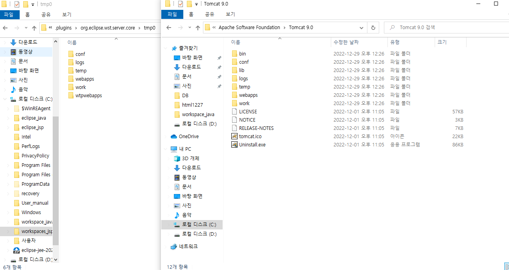Collapse the 즐겨찾기 tree node

pyautogui.click(x=166, y=48)
